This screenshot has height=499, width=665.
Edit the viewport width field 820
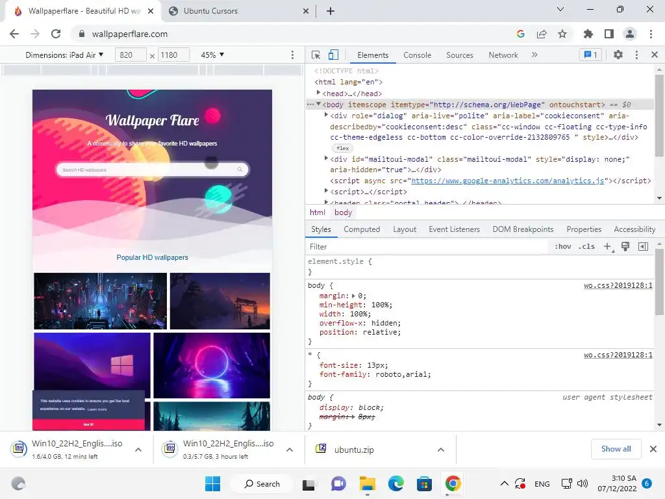pos(131,55)
